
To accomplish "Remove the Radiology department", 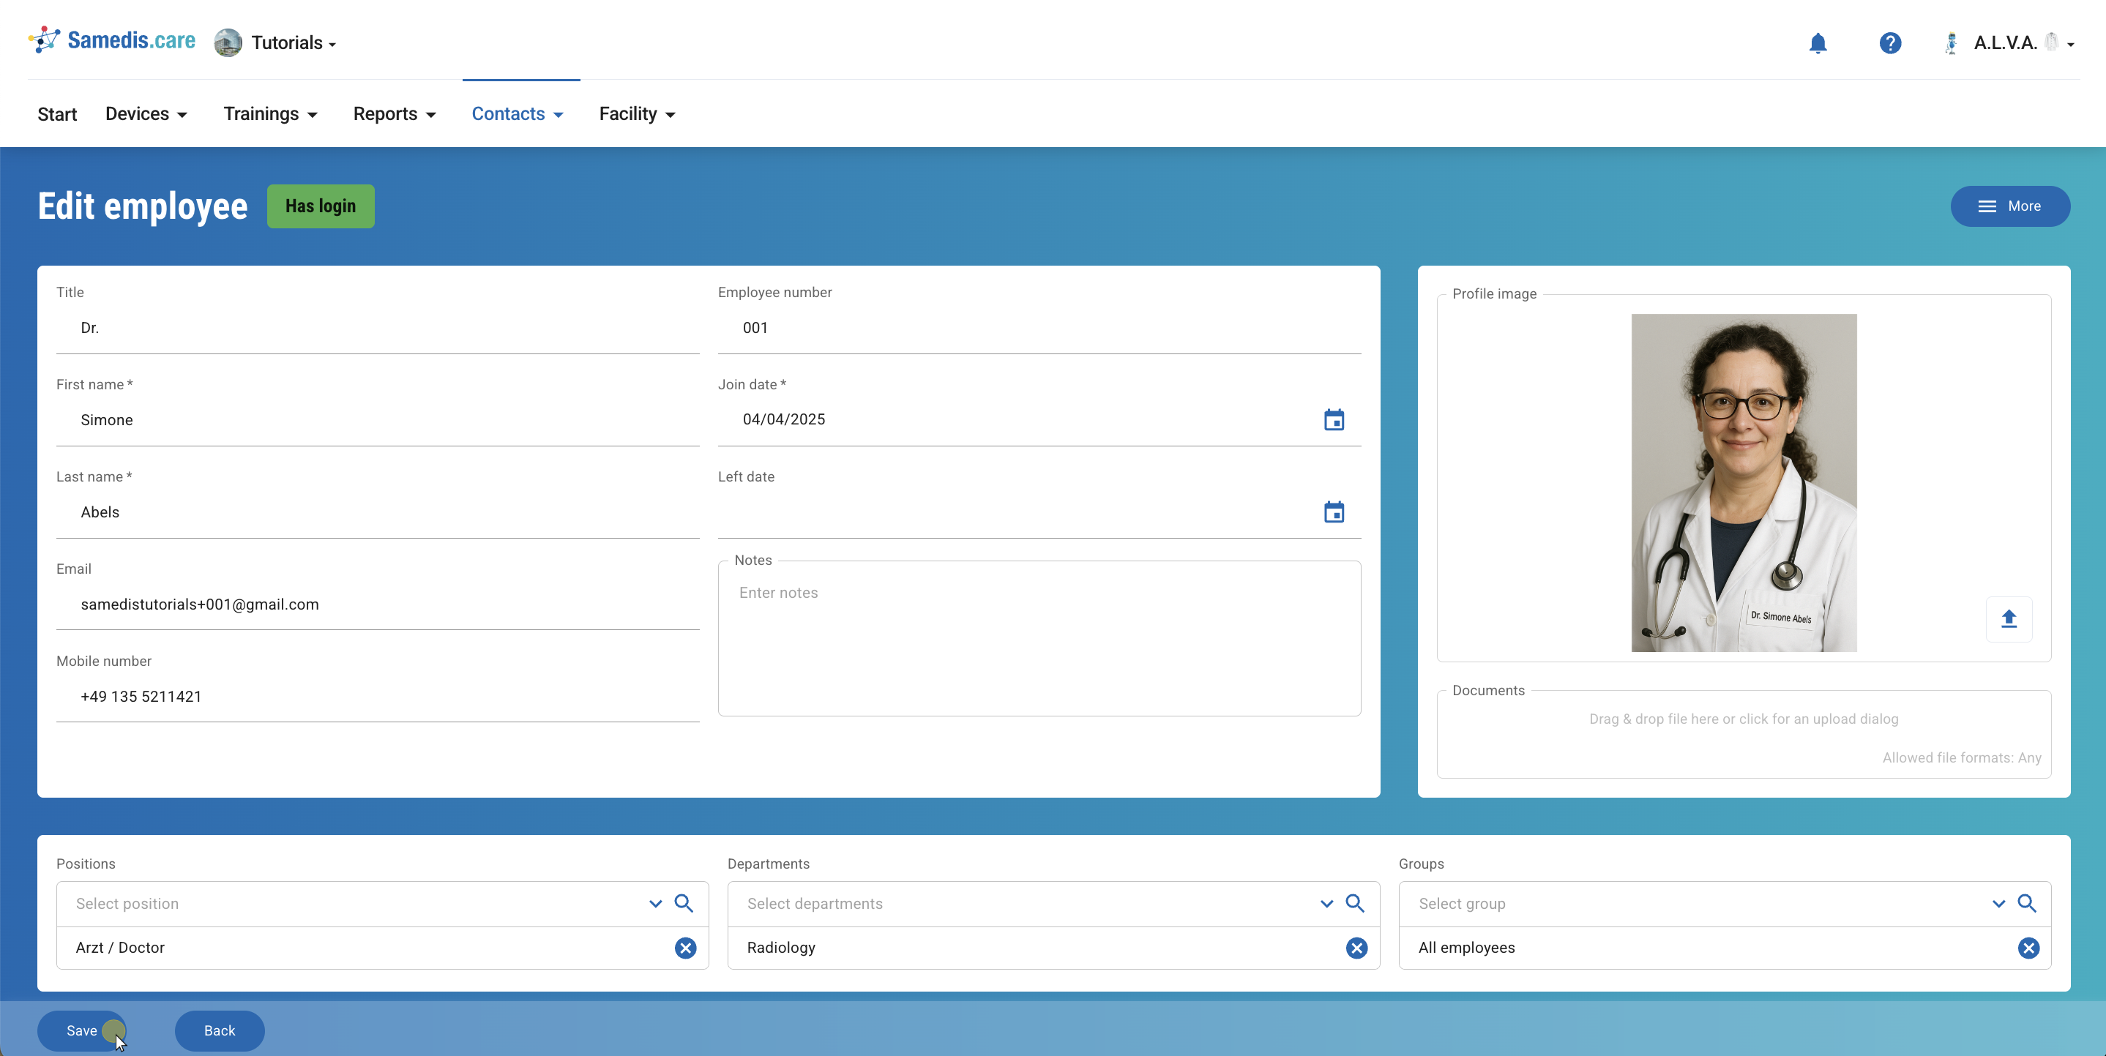I will pos(1356,948).
